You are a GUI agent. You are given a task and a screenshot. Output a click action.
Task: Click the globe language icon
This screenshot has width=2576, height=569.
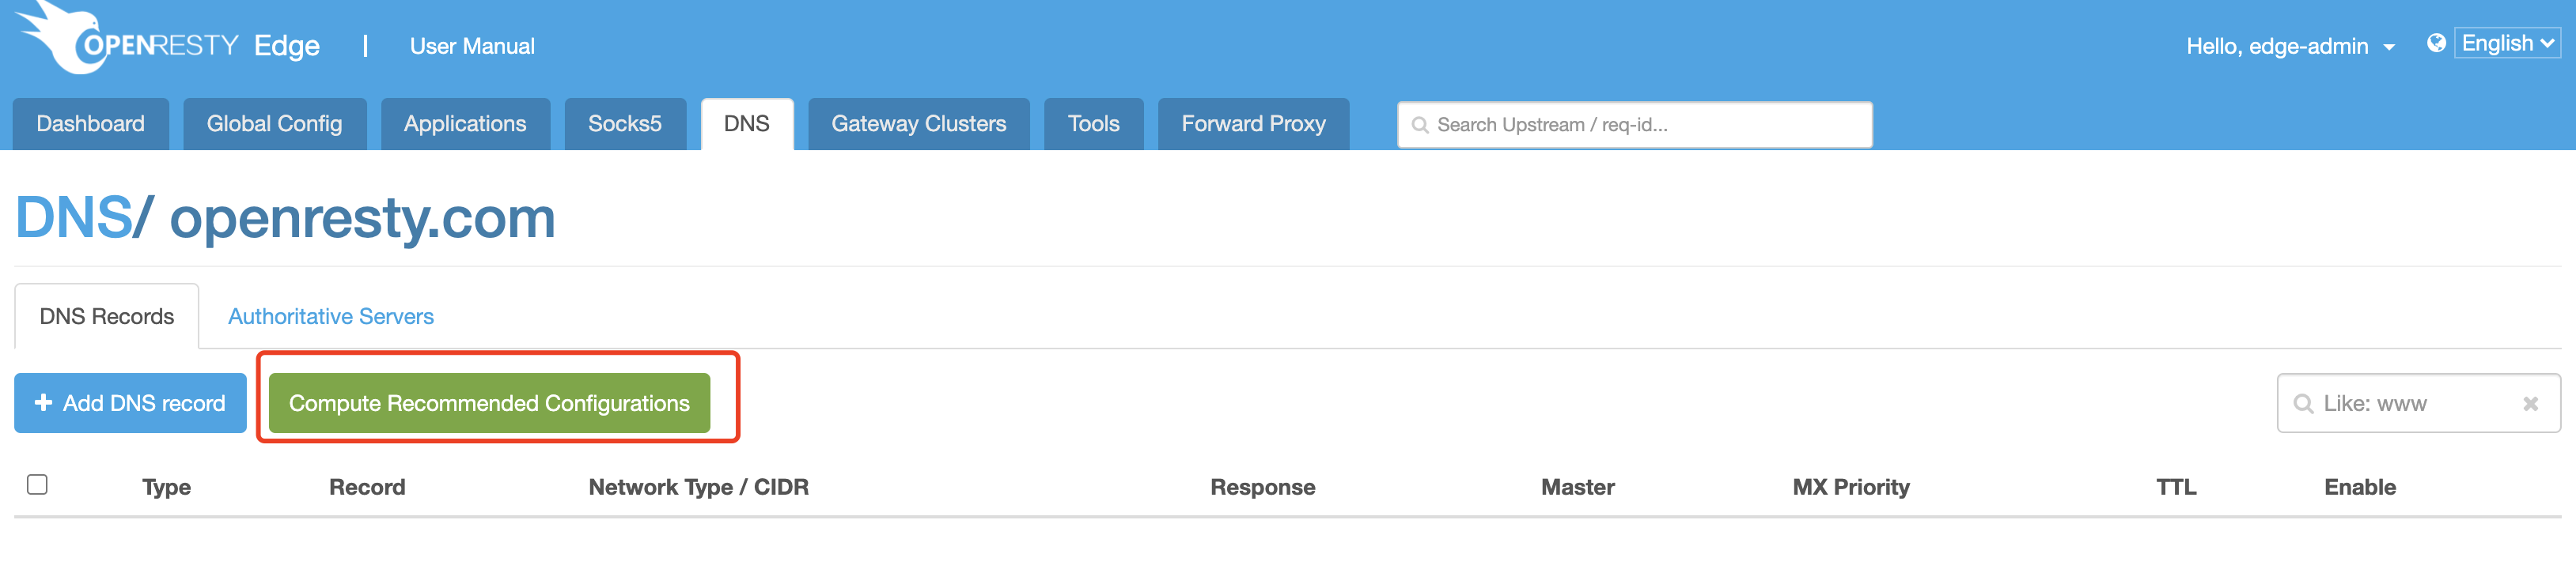(2436, 43)
